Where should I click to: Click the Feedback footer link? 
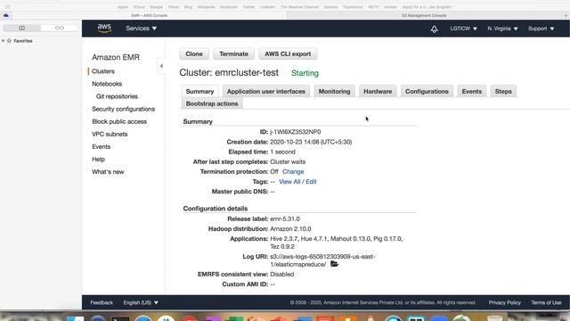tap(102, 302)
